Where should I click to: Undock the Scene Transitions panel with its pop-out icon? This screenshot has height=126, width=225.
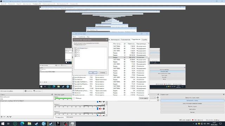coord(158,94)
